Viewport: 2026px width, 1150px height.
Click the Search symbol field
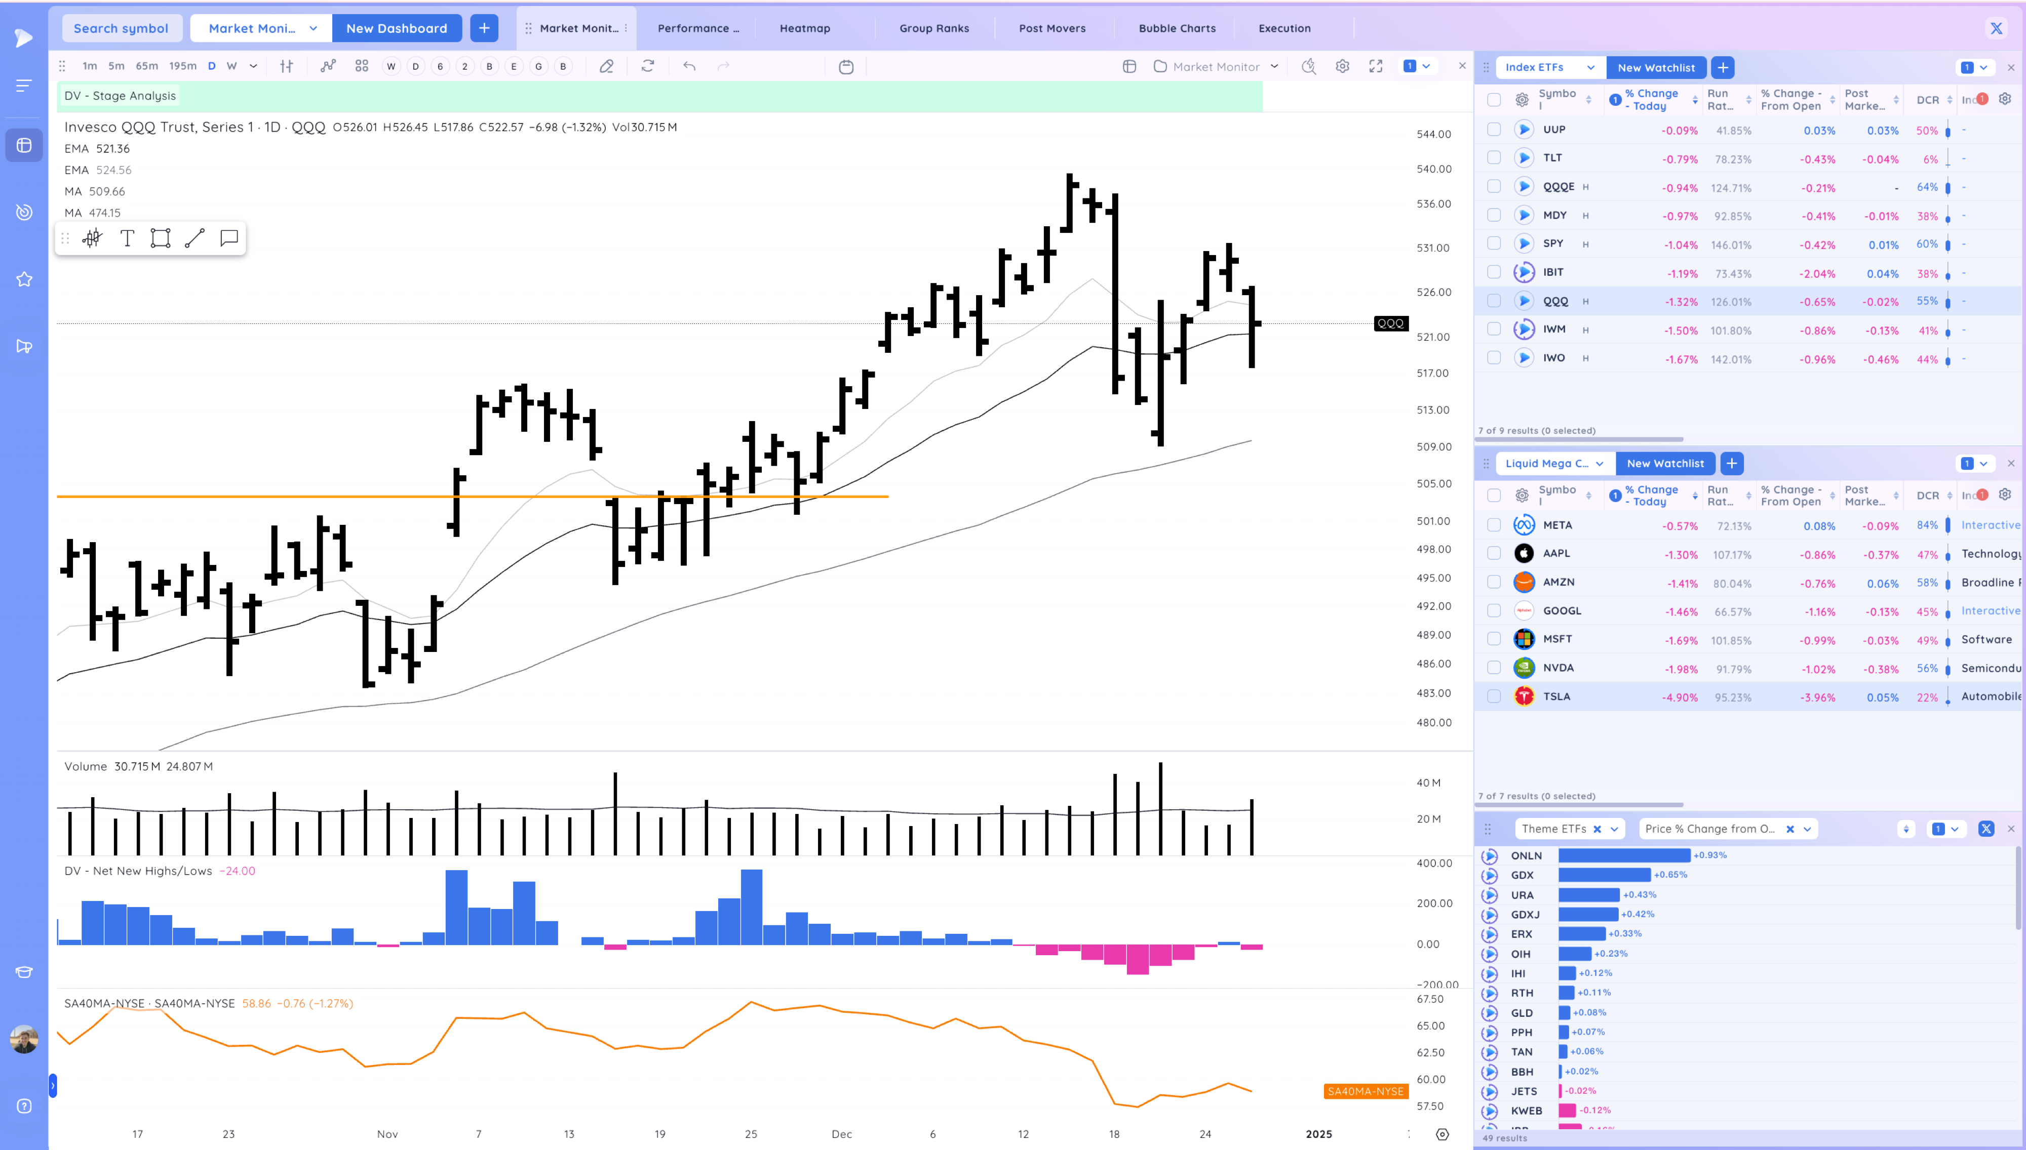(121, 28)
